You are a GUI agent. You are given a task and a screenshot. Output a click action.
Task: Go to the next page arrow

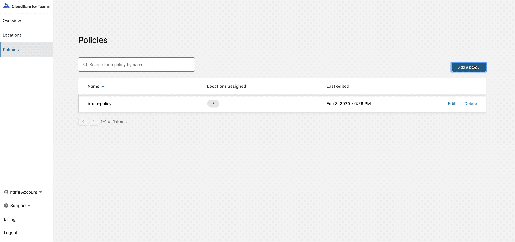94,121
